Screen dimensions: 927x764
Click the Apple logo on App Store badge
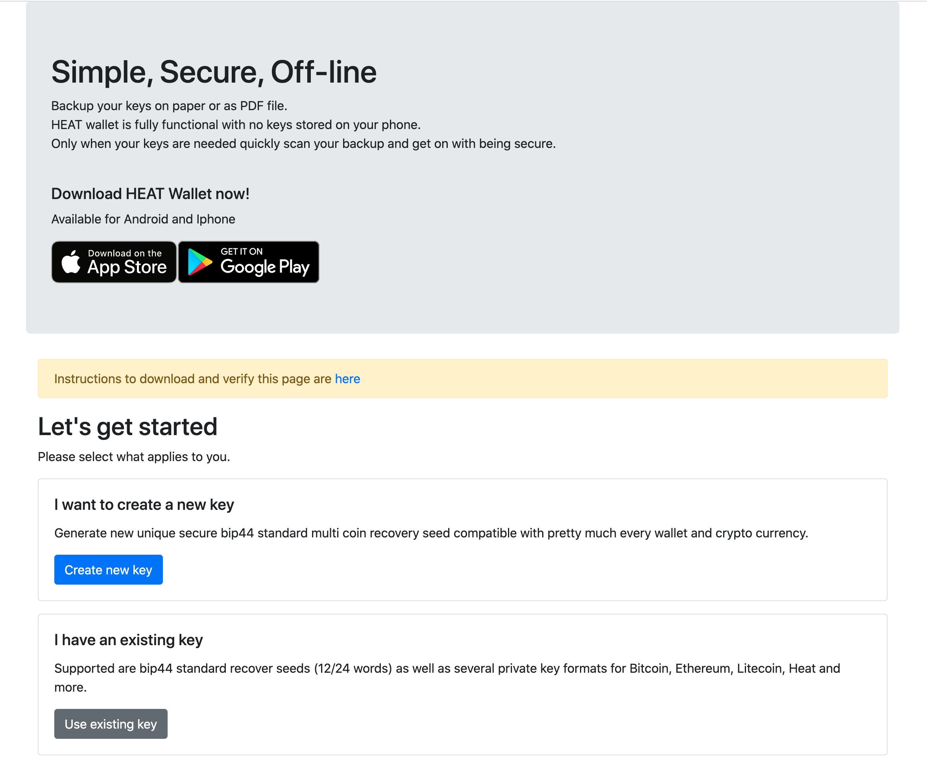tap(71, 262)
